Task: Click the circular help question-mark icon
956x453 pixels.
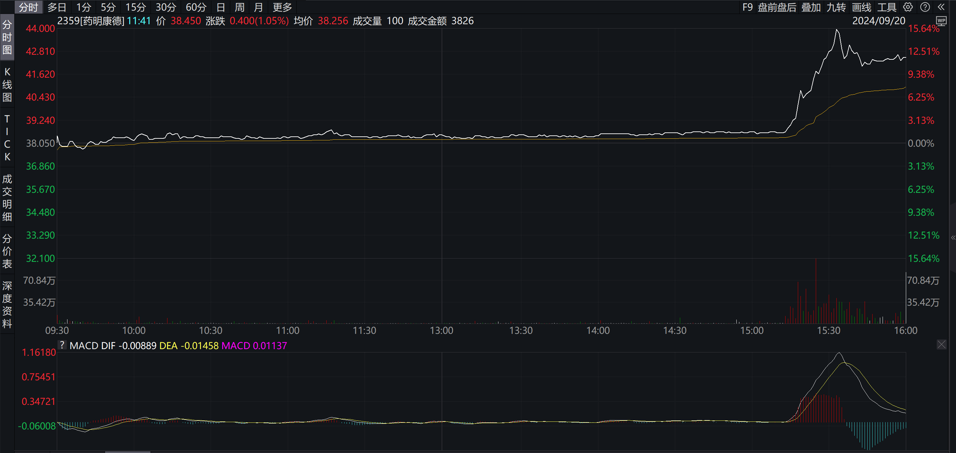Action: (925, 7)
